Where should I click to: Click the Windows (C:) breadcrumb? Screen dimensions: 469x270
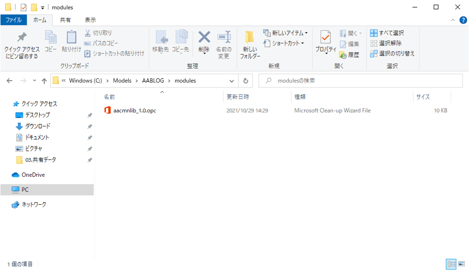pyautogui.click(x=86, y=81)
